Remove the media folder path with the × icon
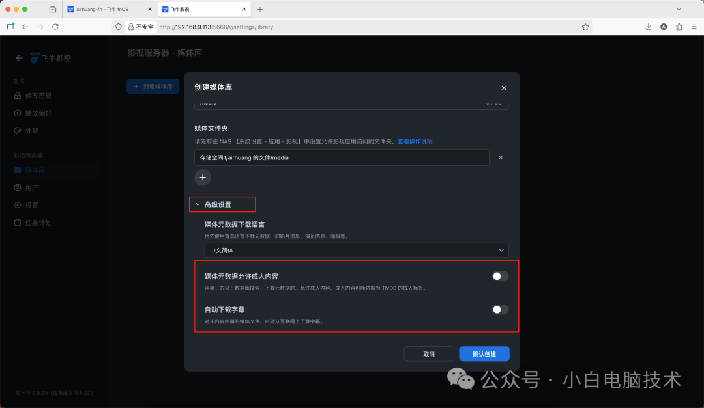Viewport: 704px width, 408px height. (x=501, y=157)
